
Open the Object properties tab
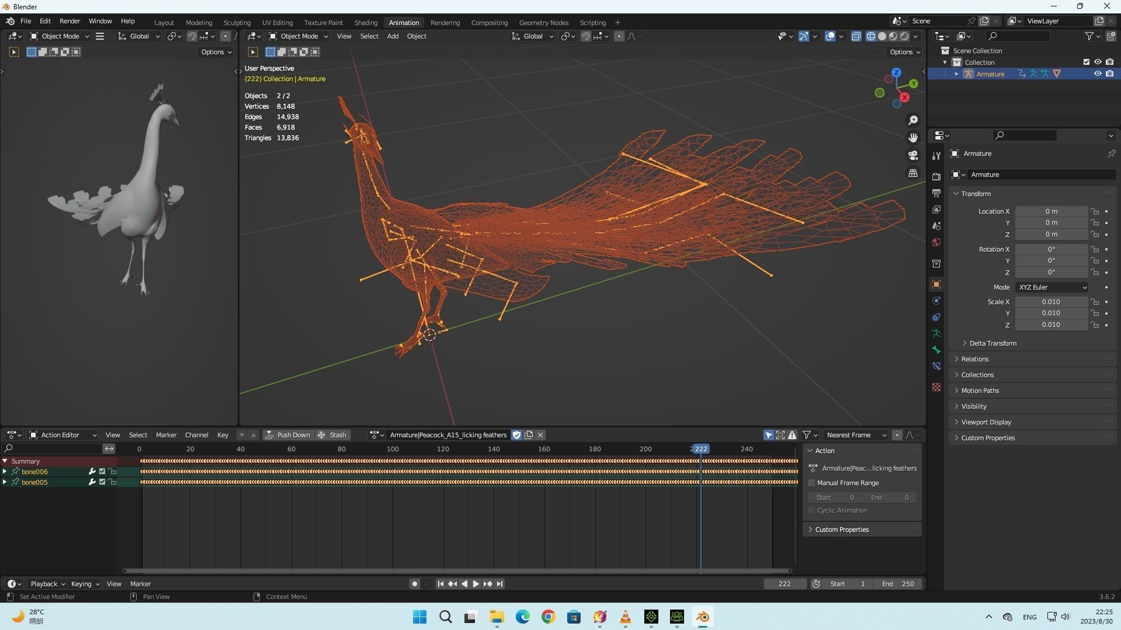point(936,284)
